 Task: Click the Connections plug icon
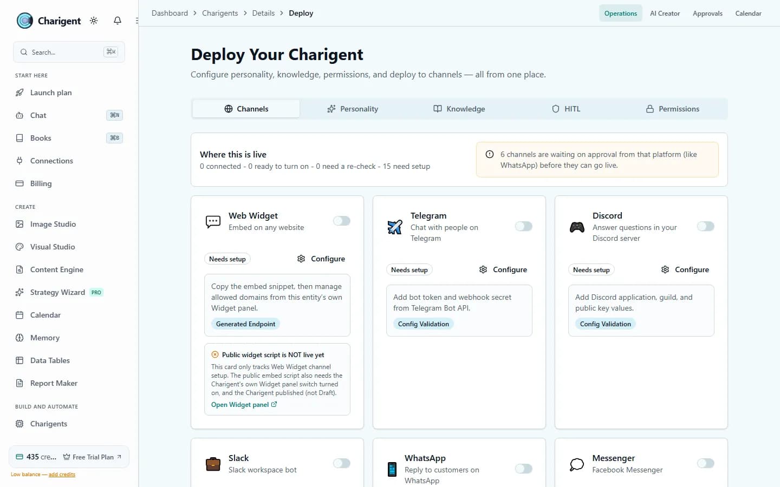click(x=19, y=161)
